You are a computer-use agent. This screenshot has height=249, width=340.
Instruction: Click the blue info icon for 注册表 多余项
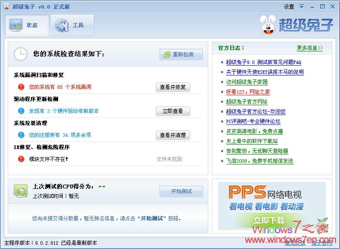(21, 135)
